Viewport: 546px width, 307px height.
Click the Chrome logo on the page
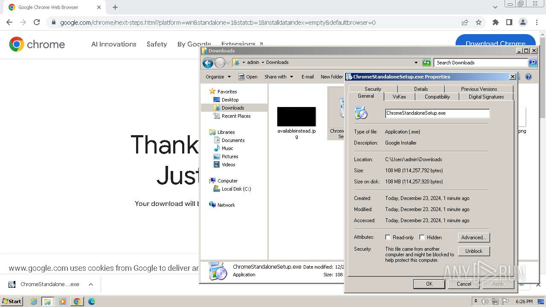[x=37, y=44]
